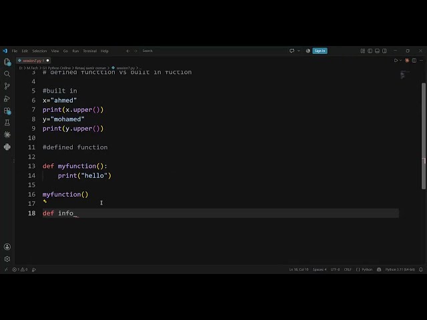
Task: Open the View menu
Action: (55, 51)
